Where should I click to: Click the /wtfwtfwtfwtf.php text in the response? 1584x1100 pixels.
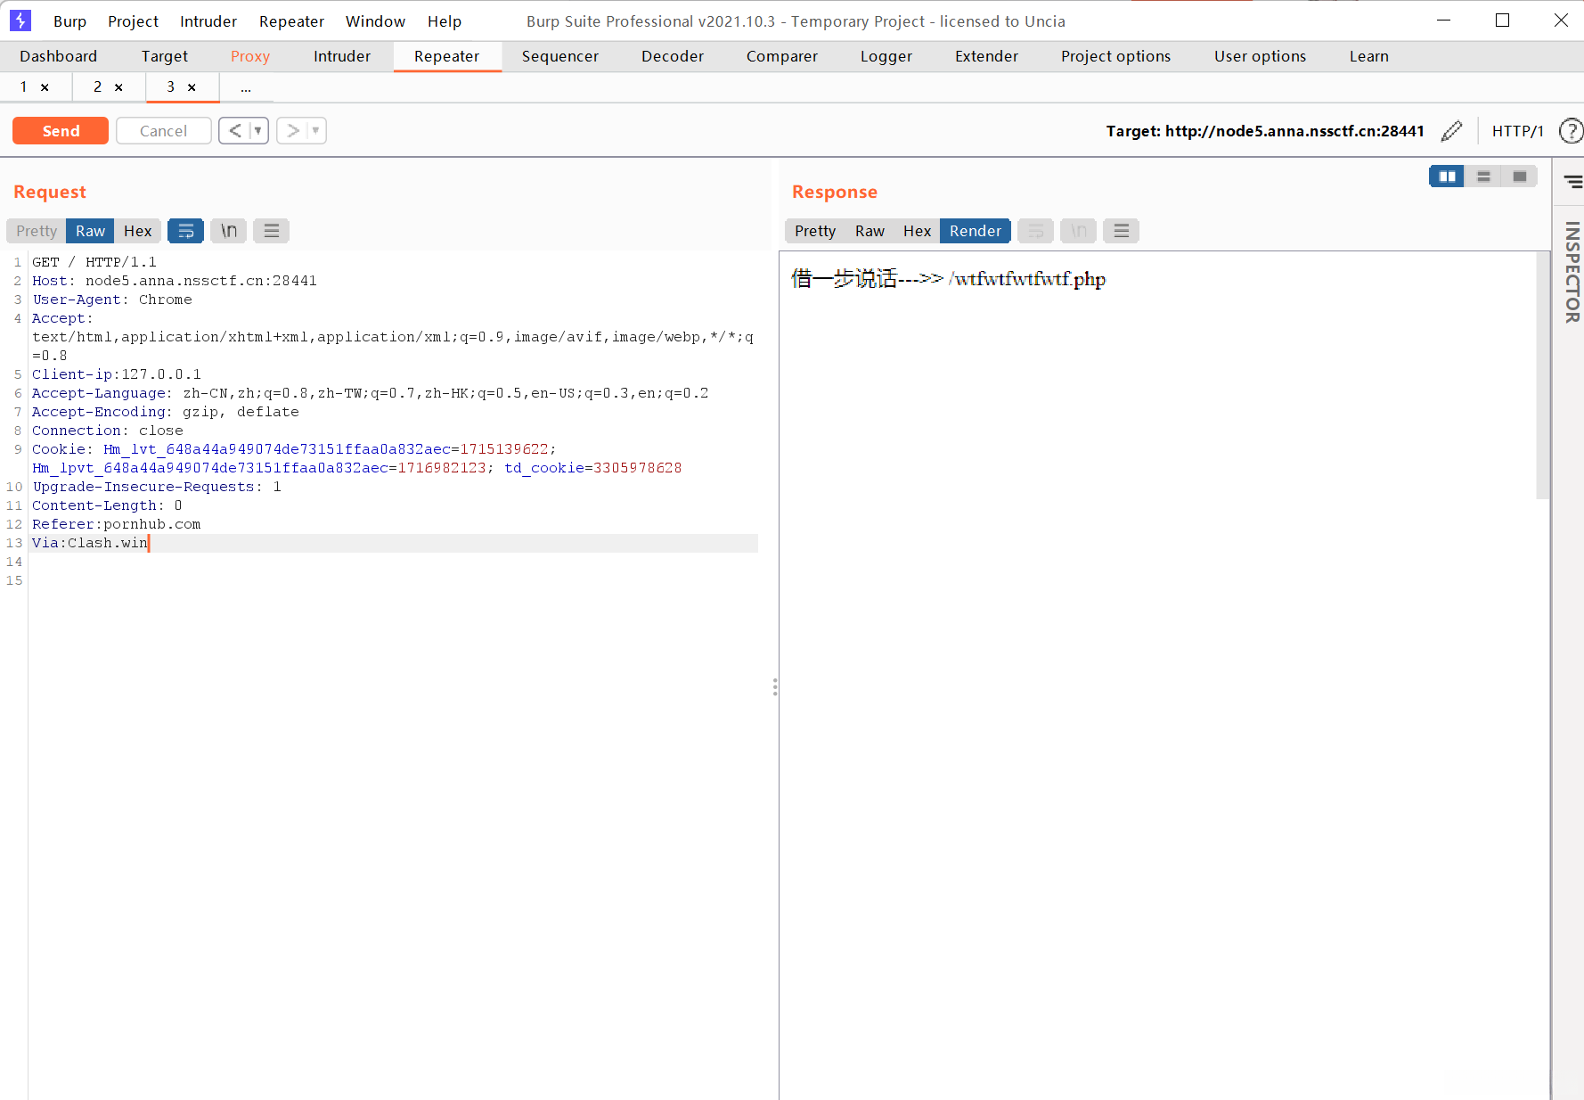click(1027, 279)
